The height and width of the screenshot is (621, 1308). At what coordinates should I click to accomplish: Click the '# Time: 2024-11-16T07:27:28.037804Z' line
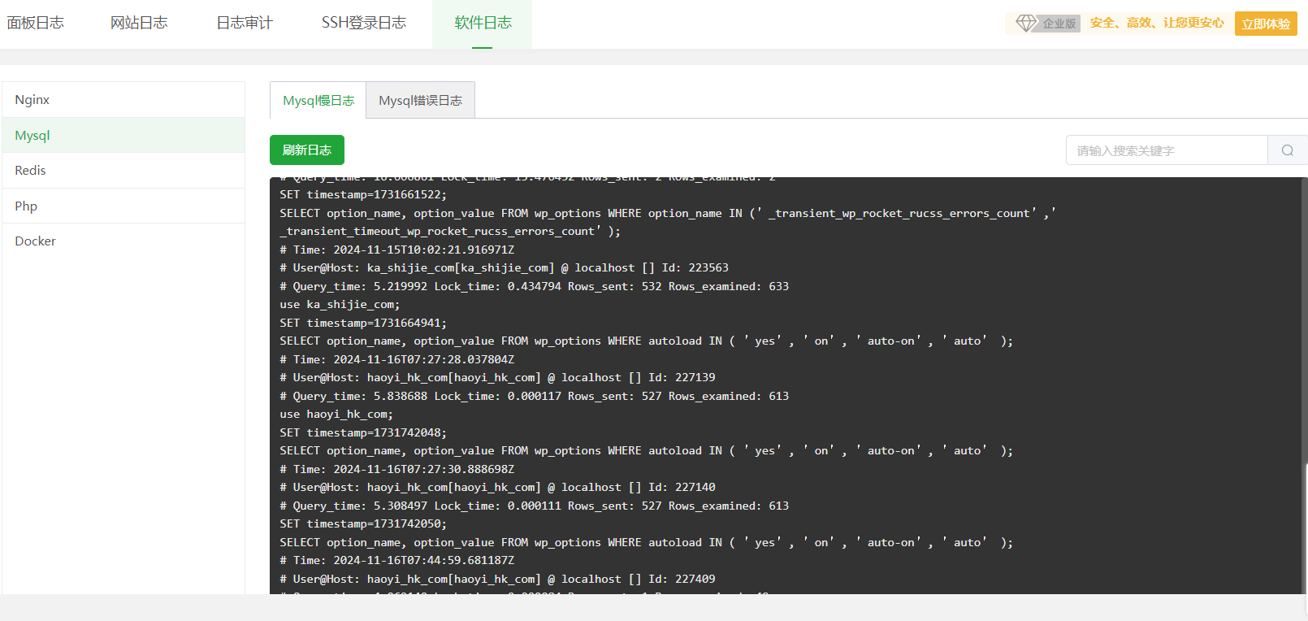[397, 359]
